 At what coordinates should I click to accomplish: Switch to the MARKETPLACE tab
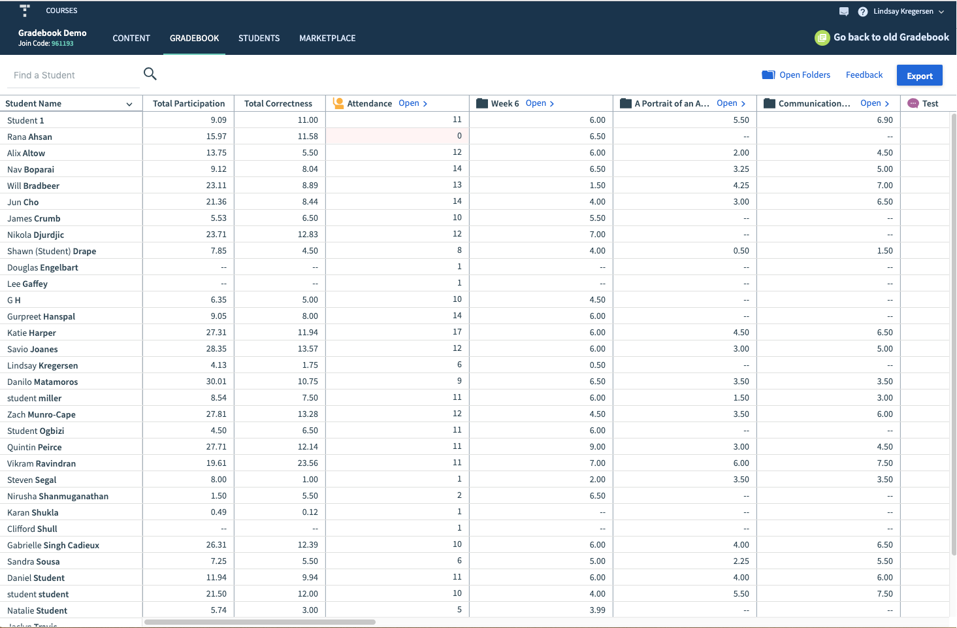click(327, 39)
